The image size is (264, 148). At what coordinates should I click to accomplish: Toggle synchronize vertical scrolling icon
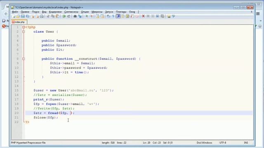pyautogui.click(x=97, y=16)
